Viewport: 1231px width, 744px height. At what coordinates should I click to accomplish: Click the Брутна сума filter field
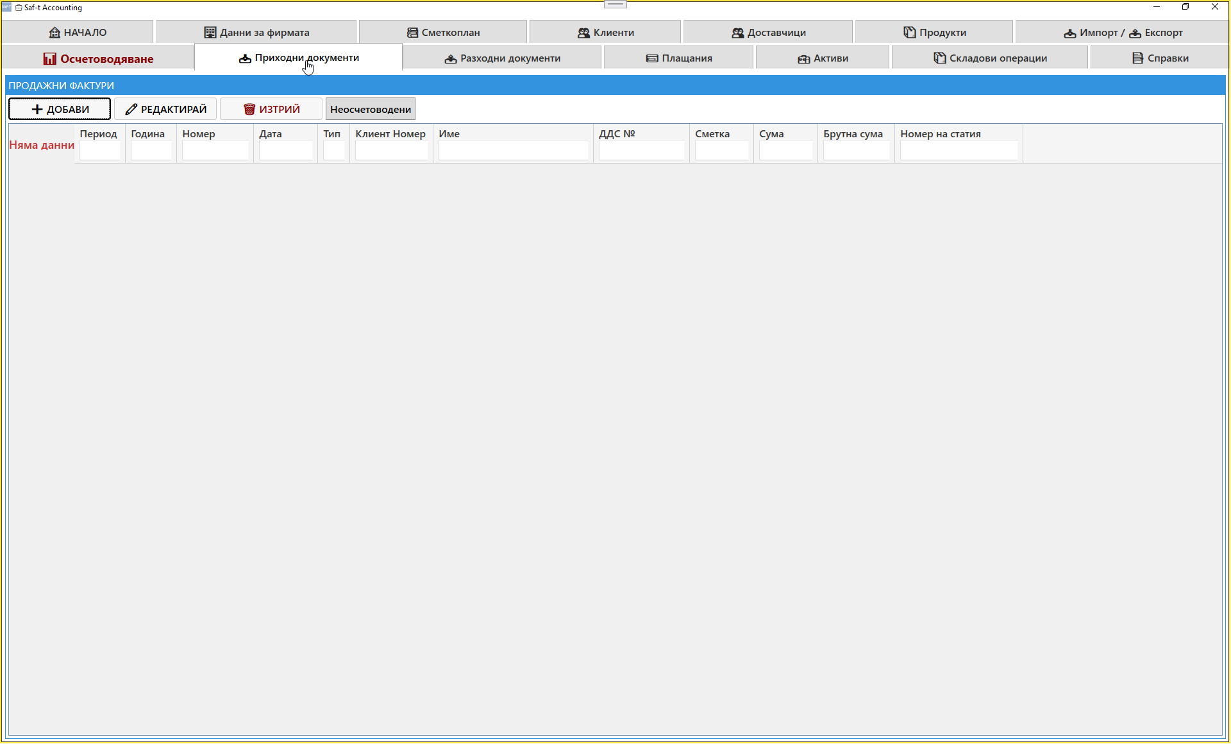(857, 151)
